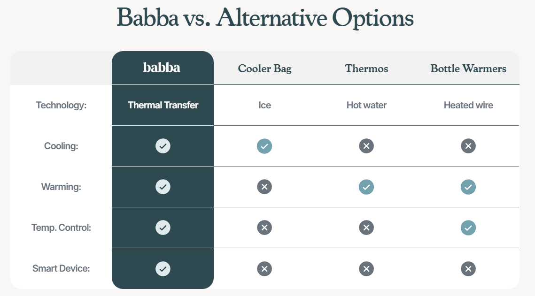Click the babba Cooling checkmark icon
The image size is (535, 296).
pos(163,146)
